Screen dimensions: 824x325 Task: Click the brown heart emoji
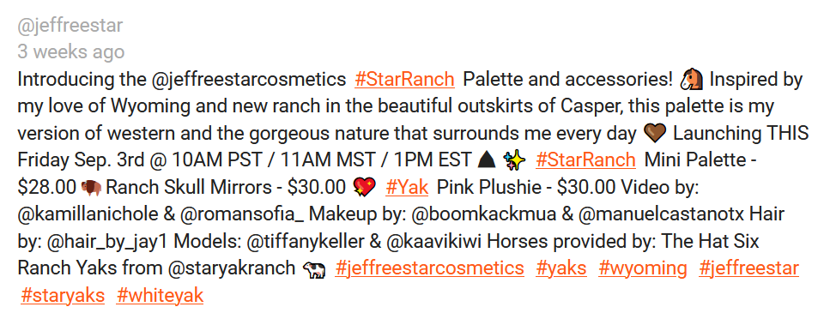654,134
